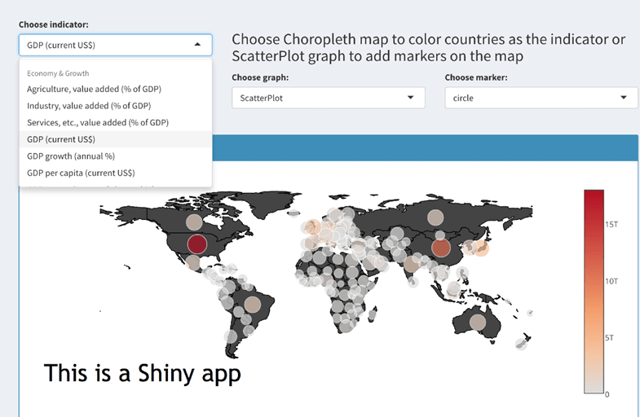Expand the Choose marker circle dropdown
Screen dimensions: 640x417
pyautogui.click(x=541, y=98)
